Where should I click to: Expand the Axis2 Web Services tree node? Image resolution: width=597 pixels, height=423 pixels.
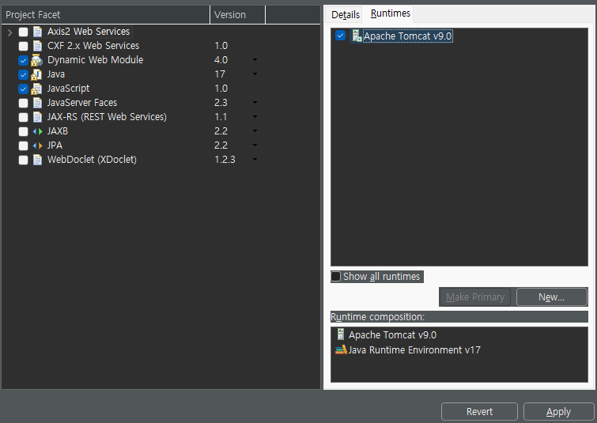10,32
